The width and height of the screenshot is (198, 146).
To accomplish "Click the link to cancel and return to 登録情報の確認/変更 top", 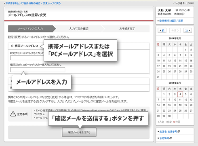I will 33,3.
